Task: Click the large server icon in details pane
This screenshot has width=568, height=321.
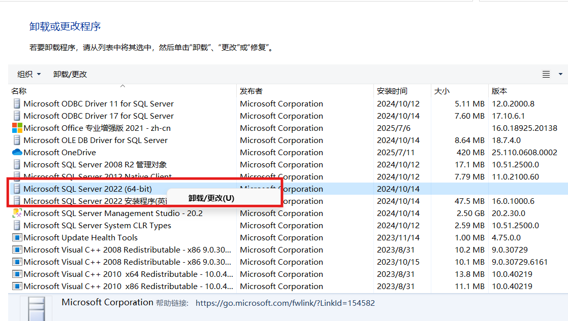Action: [37, 309]
